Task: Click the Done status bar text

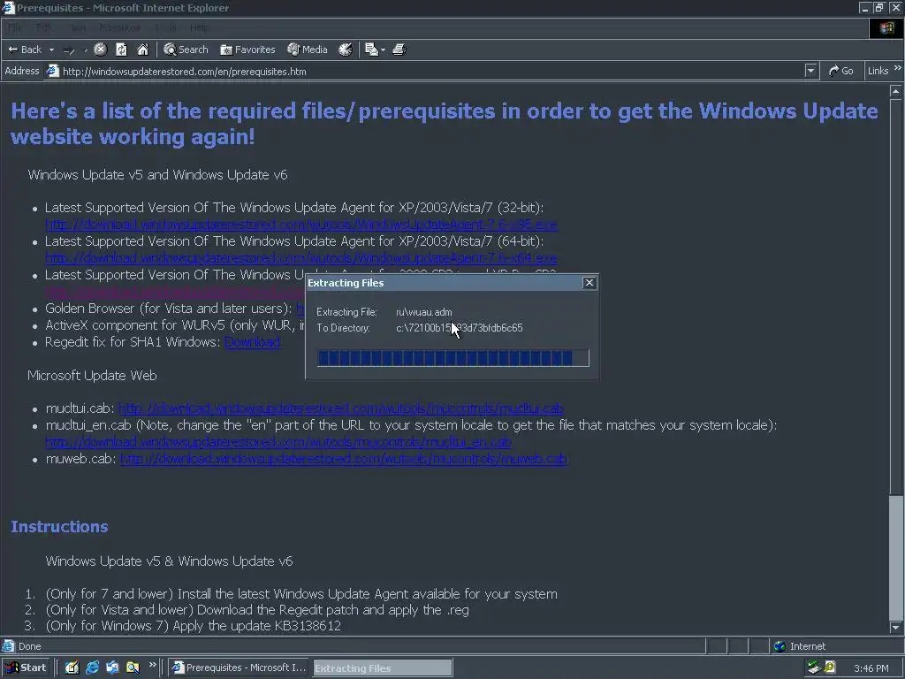Action: click(29, 646)
